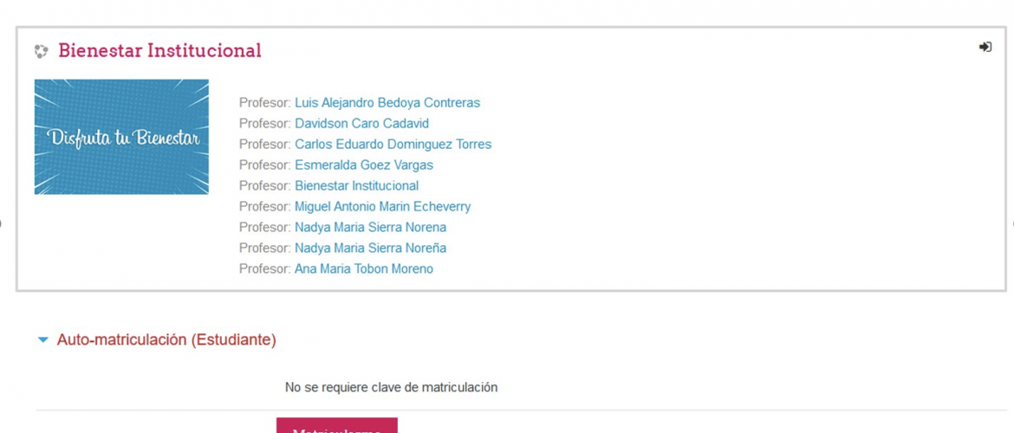Click the Auto-matriculación (Estudiante) heading
This screenshot has width=1014, height=433.
(167, 340)
